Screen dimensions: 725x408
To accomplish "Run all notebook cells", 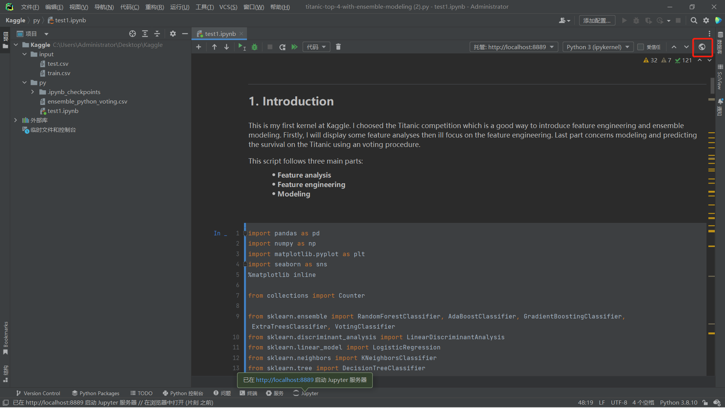I will [x=295, y=47].
